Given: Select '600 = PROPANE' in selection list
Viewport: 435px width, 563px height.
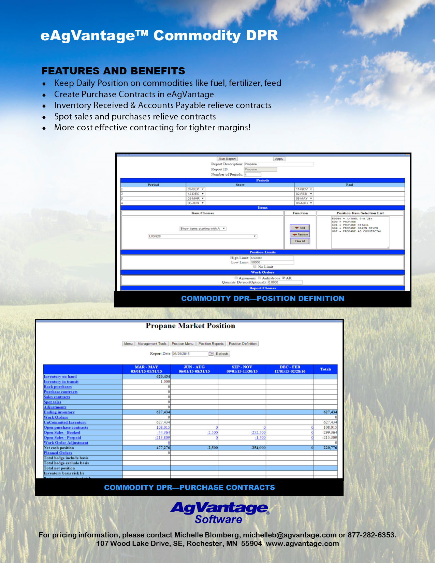Looking at the screenshot, I should [x=344, y=222].
